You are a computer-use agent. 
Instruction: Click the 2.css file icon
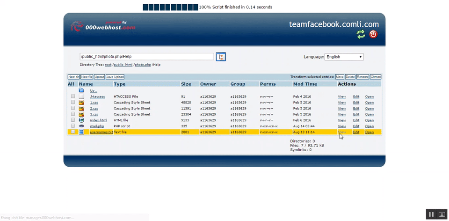click(x=81, y=108)
